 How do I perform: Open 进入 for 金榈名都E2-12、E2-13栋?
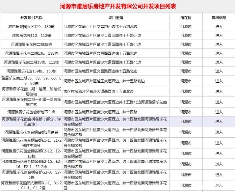pyautogui.click(x=219, y=153)
